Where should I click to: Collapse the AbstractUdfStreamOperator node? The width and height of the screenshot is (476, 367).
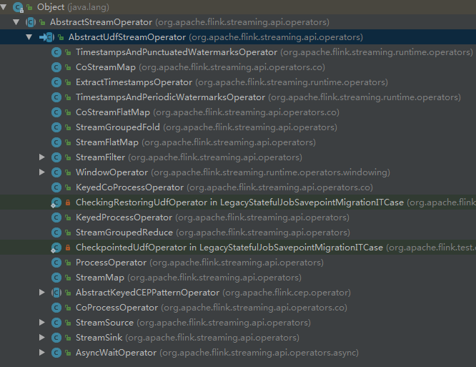29,37
